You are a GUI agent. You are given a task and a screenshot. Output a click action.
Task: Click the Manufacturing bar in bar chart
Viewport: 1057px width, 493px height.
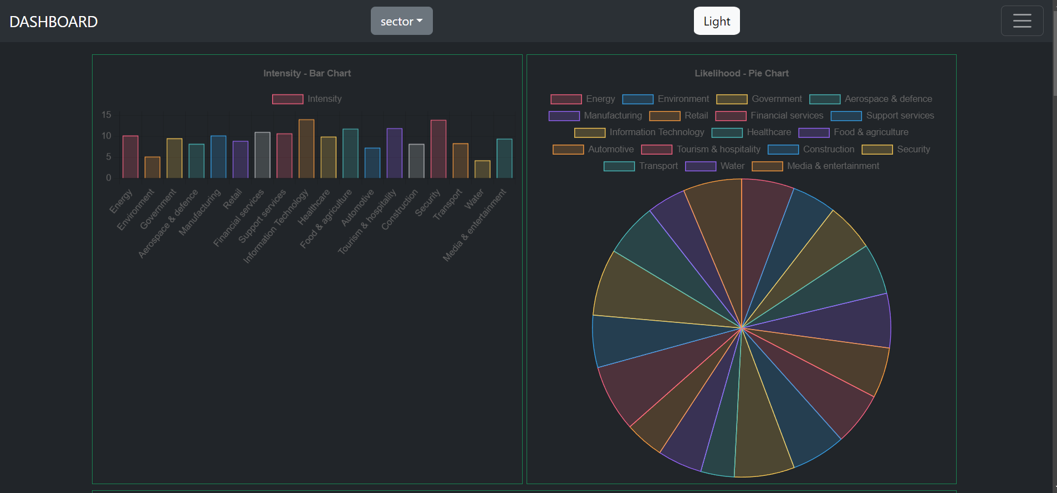[218, 157]
